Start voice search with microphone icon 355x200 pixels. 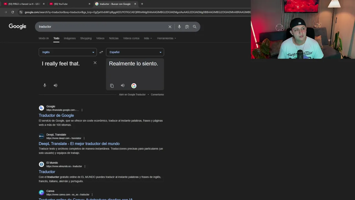pos(179,27)
